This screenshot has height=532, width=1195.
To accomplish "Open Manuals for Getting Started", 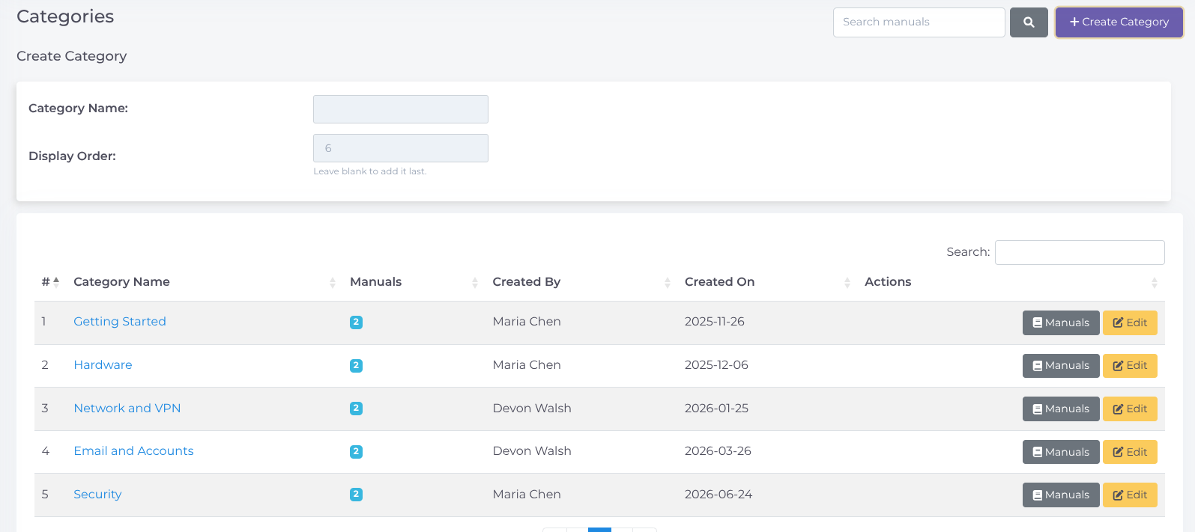I will pos(1061,322).
